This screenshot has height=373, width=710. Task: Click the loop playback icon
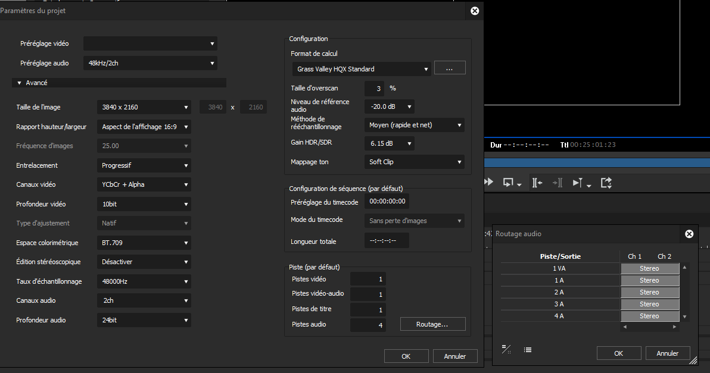[x=509, y=183]
